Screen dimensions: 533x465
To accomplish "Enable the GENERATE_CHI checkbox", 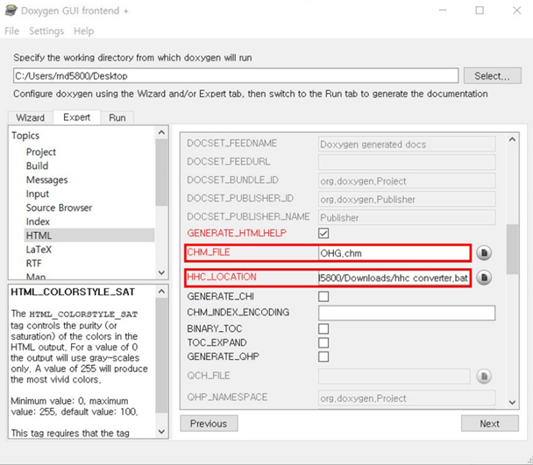I will (323, 297).
